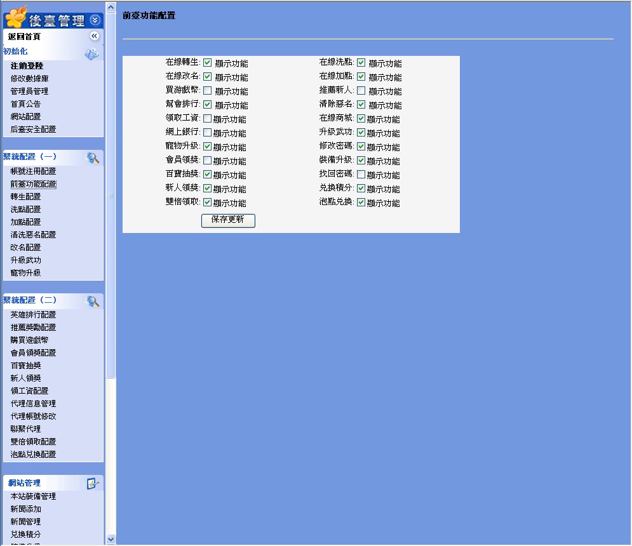Expand the 後臺管理 header double-chevron
The image size is (632, 546).
(x=95, y=20)
